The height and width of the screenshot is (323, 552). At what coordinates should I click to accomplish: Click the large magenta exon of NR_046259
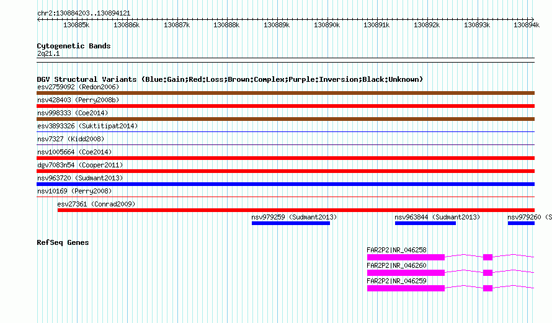[x=406, y=288]
